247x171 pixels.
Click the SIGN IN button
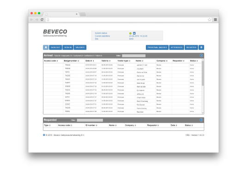coord(68,47)
